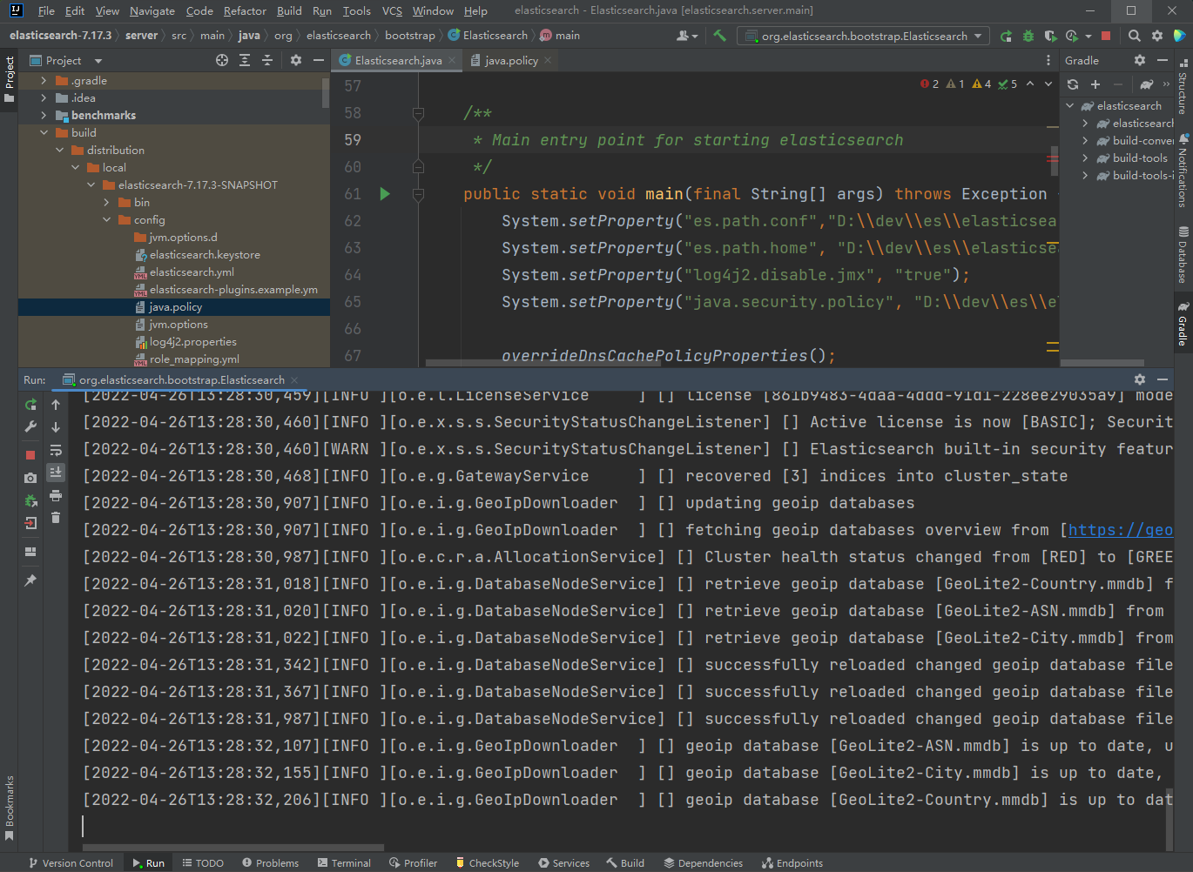Open Problems tool window
This screenshot has height=872, width=1193.
(270, 862)
